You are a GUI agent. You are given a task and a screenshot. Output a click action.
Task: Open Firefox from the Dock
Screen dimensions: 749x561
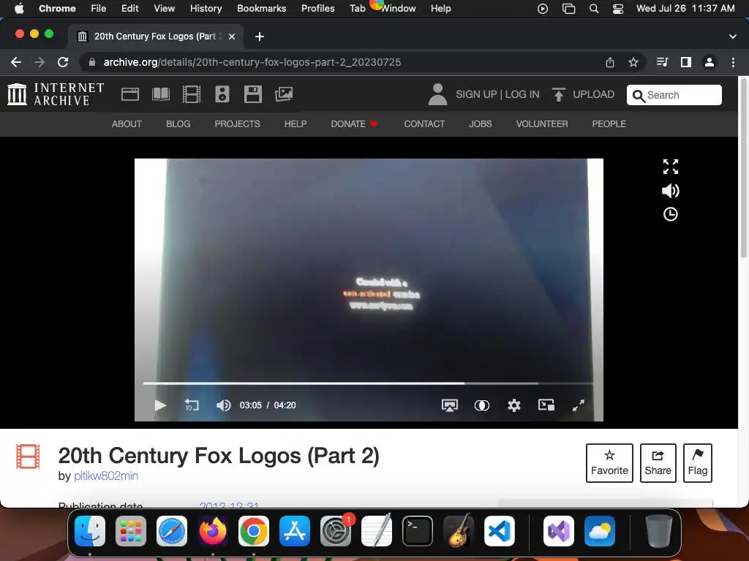click(x=213, y=531)
